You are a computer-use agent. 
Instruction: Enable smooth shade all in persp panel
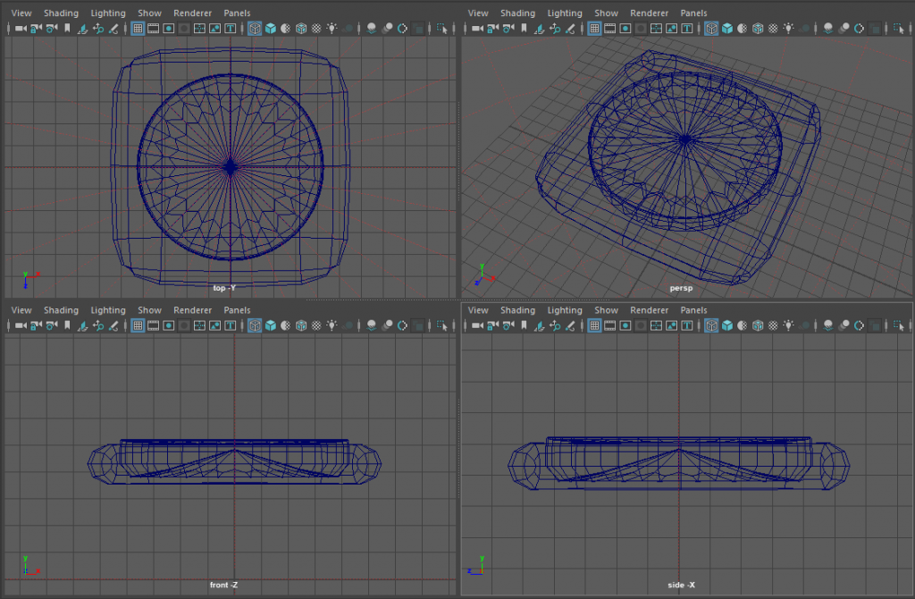point(727,29)
